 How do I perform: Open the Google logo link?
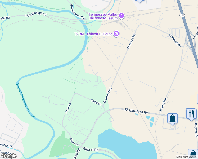pyautogui.click(x=9, y=156)
